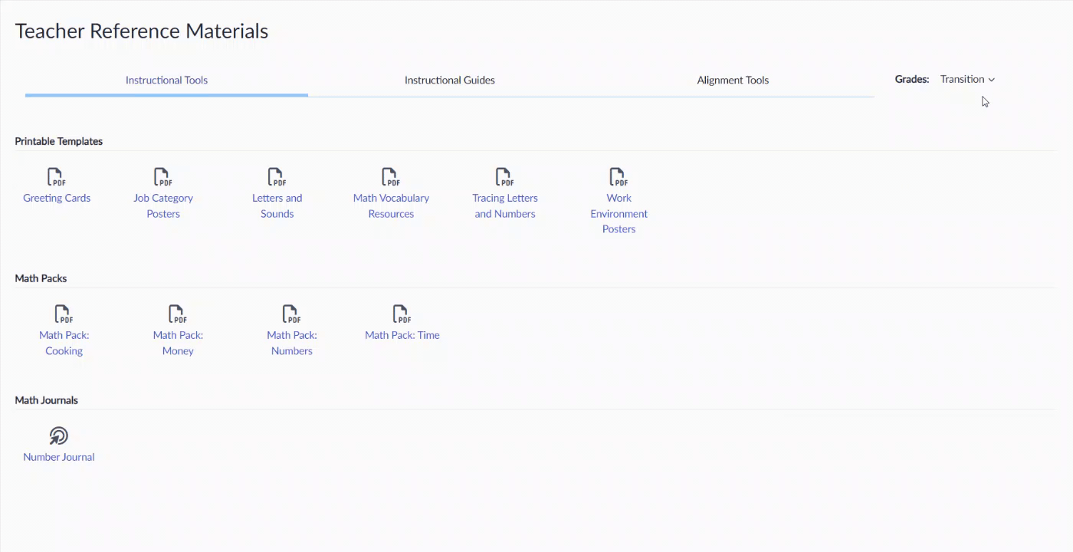1073x552 pixels.
Task: Open the Math Pack: Money link
Action: tap(178, 343)
